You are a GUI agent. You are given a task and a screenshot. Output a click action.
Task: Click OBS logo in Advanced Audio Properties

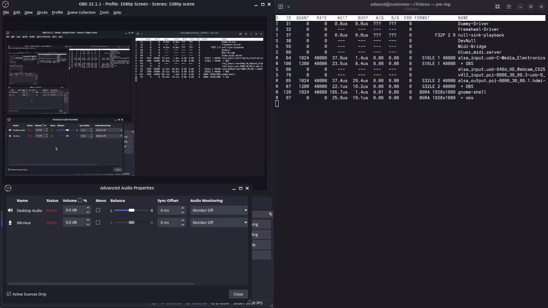tap(8, 188)
